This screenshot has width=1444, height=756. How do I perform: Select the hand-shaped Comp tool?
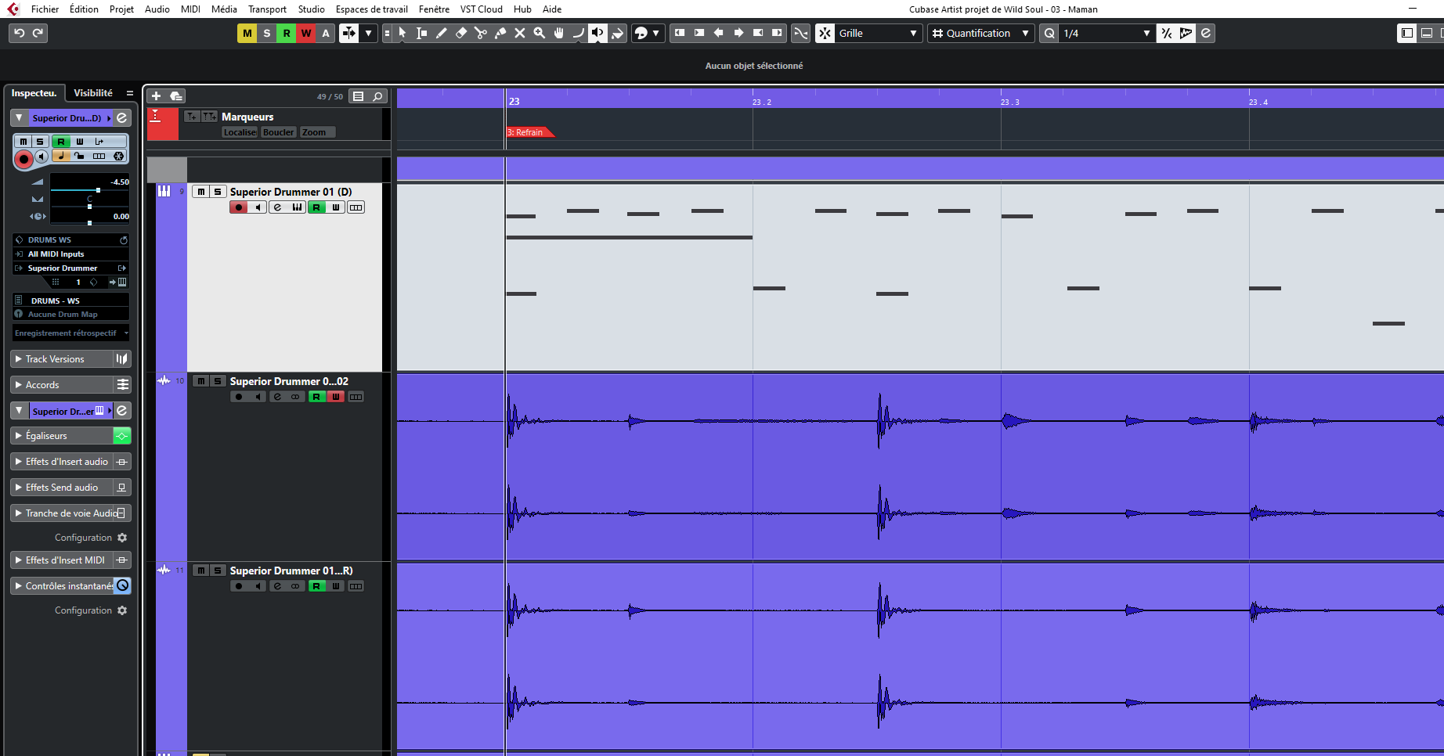click(x=559, y=33)
